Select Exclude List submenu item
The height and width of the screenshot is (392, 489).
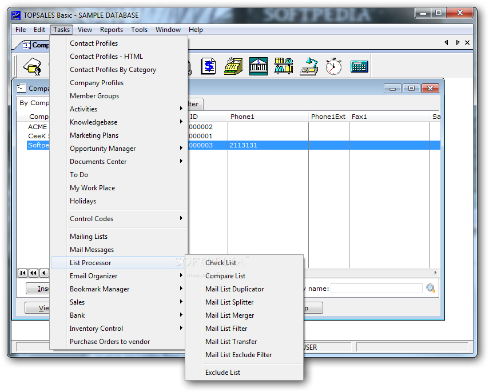244,373
